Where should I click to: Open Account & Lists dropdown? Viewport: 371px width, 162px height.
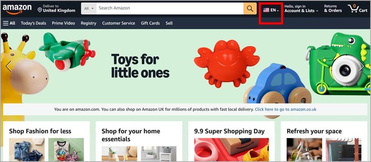tap(301, 9)
